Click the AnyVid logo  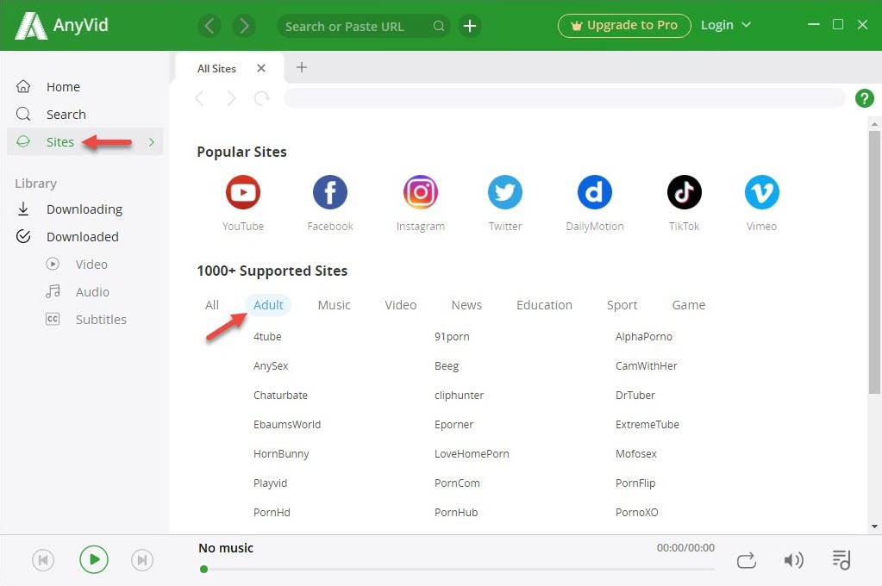coord(62,25)
